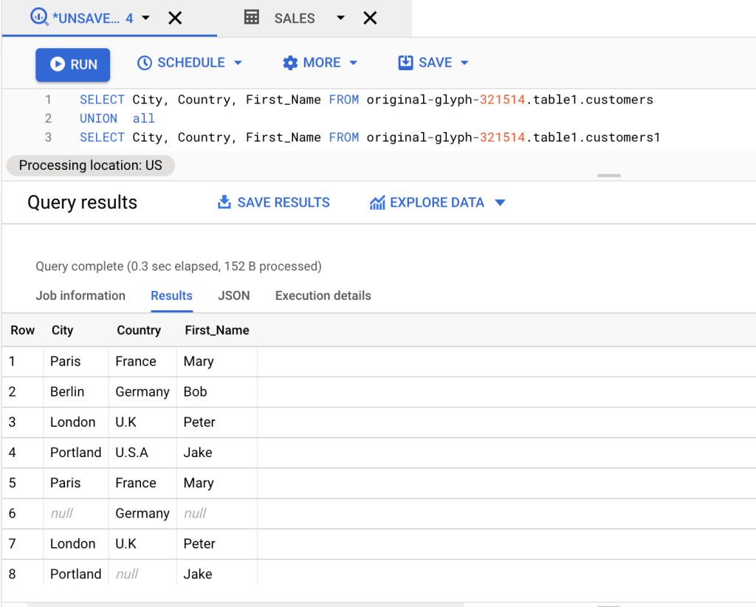Screen dimensions: 756x607
Task: Click the UNION all line in editor
Action: 117,119
